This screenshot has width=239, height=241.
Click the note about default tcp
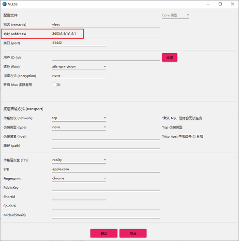coord(182,118)
